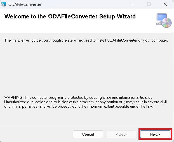Click the Next button to continue setup
The width and height of the screenshot is (174, 142).
click(155, 134)
